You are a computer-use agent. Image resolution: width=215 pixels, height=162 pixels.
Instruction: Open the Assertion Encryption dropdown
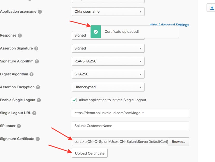tap(108, 87)
